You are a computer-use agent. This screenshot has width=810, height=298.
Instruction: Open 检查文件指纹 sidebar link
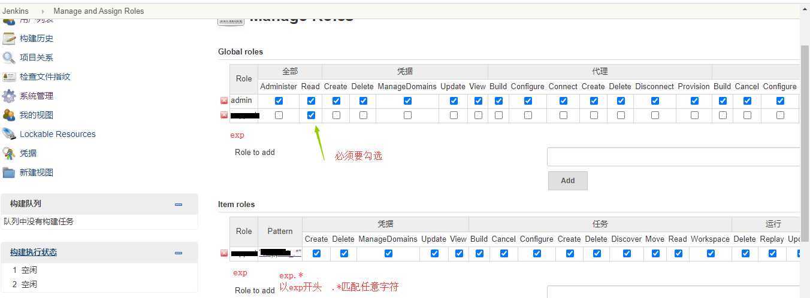point(45,77)
